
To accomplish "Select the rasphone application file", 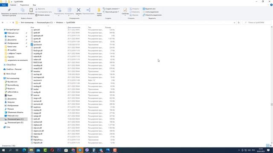I will (x=37, y=107).
